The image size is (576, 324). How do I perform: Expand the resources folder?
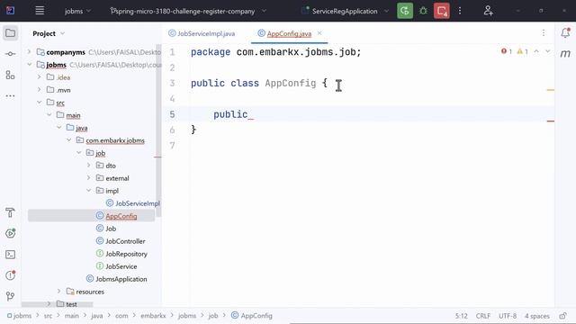(x=59, y=292)
